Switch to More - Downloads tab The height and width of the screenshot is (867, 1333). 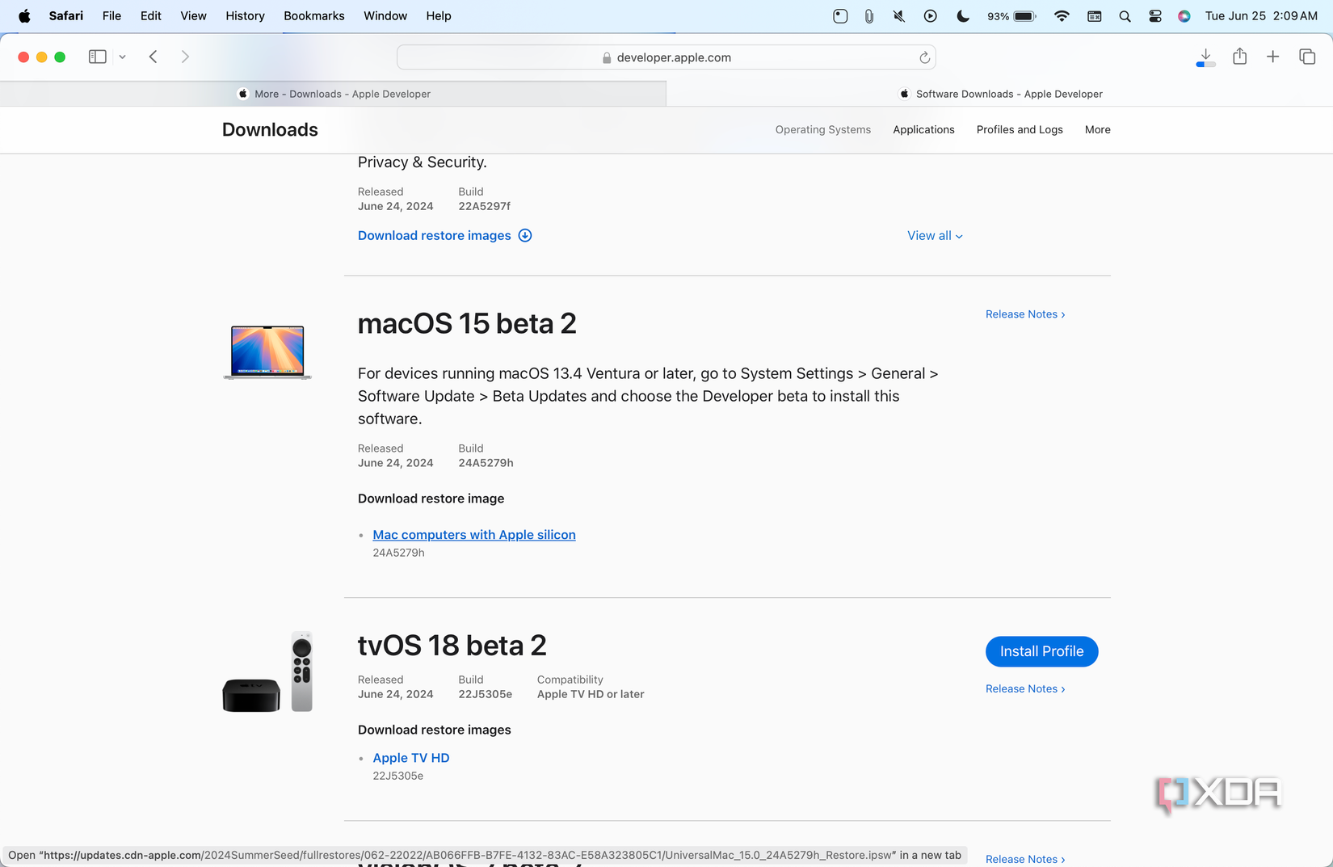pyautogui.click(x=333, y=94)
